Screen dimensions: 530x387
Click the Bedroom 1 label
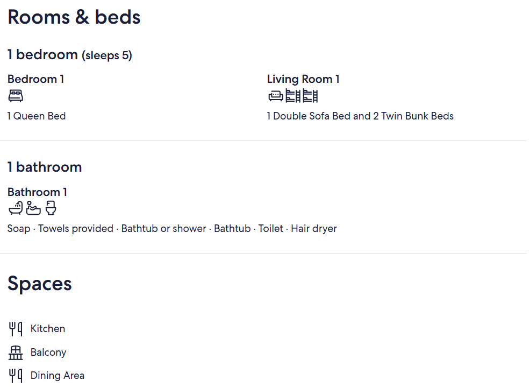[36, 79]
